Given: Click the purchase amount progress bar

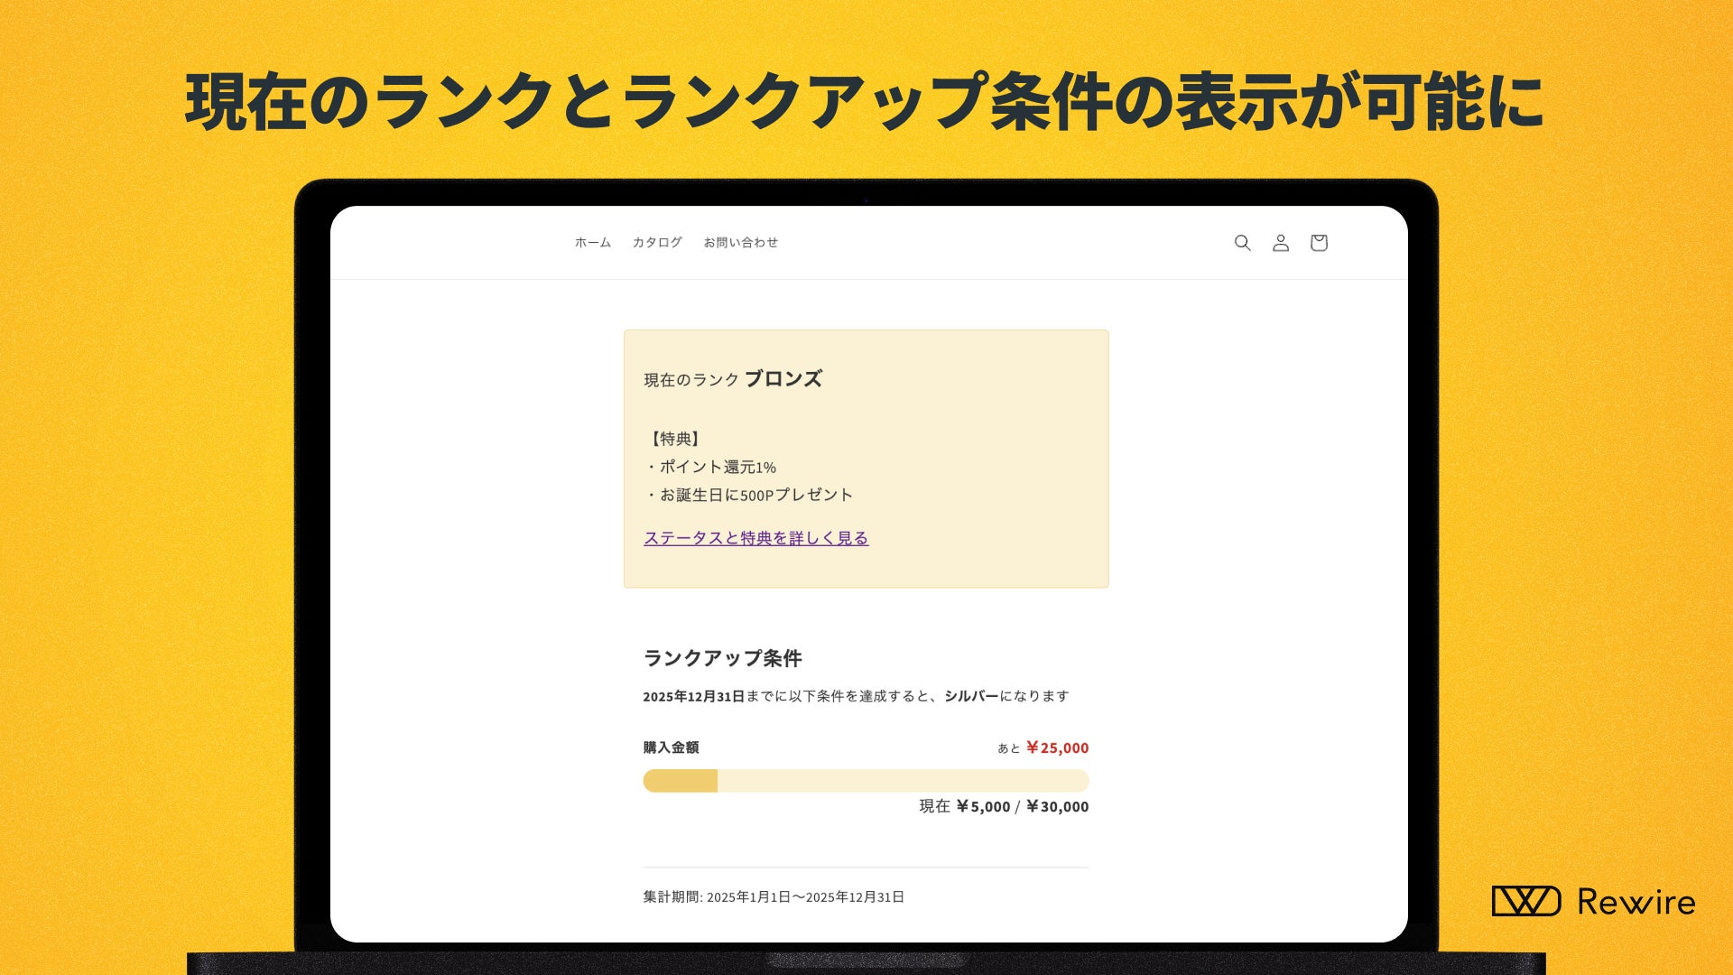Looking at the screenshot, I should [866, 781].
